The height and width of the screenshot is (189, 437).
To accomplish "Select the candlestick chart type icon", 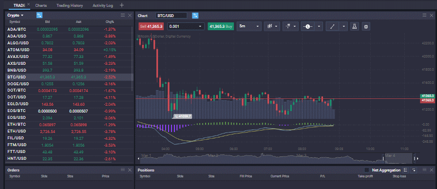I will click(269, 26).
